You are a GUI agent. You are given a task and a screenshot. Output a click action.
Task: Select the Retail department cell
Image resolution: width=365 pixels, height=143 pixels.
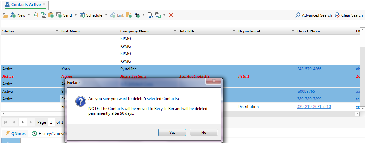tap(266, 76)
